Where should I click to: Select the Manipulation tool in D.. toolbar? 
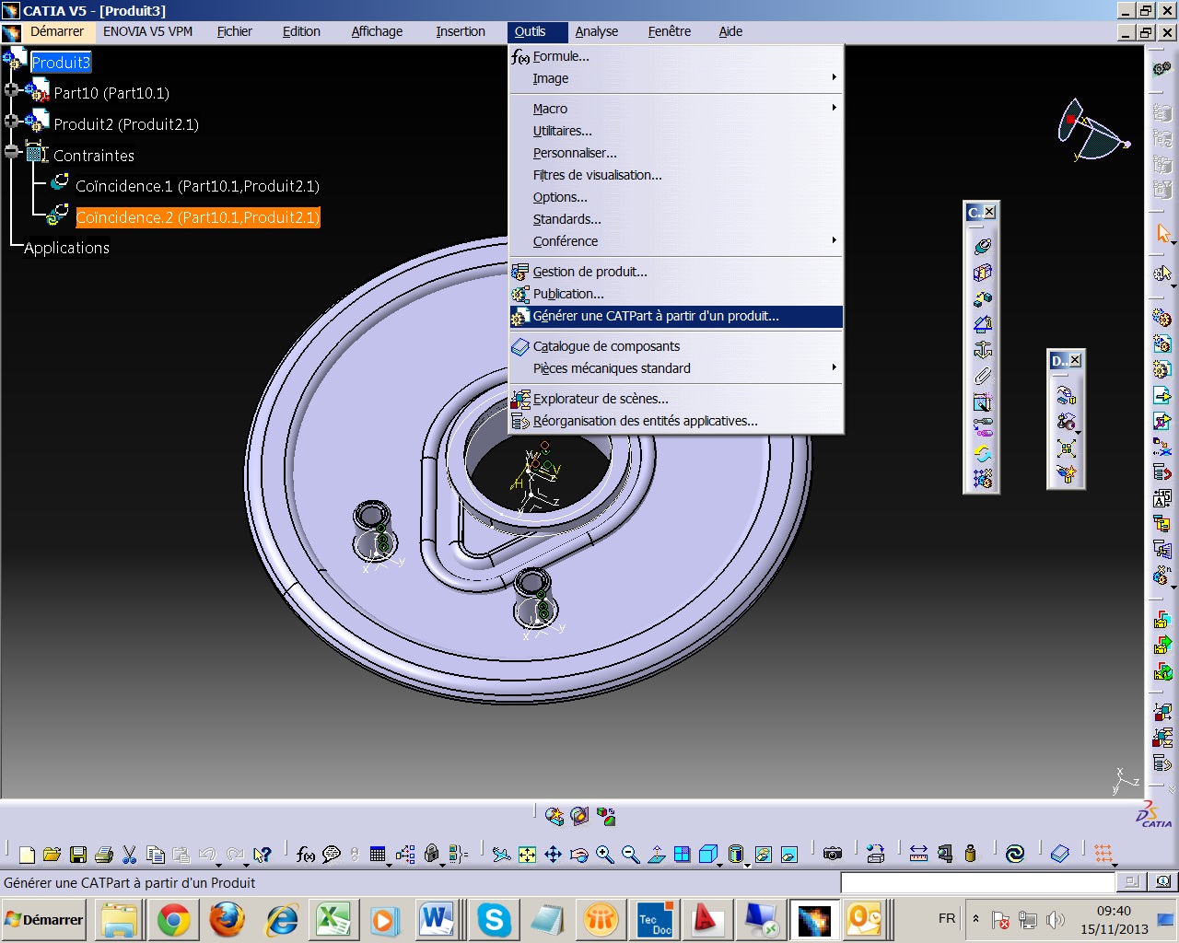point(1067,396)
